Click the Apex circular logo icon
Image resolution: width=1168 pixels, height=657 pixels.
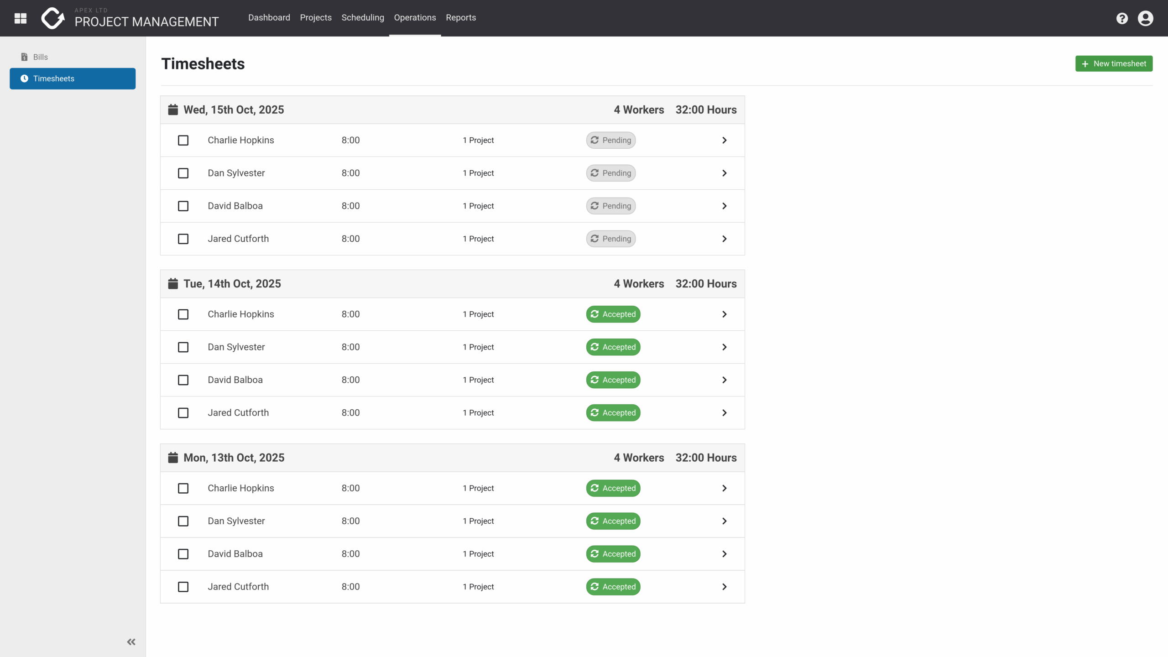click(x=52, y=18)
